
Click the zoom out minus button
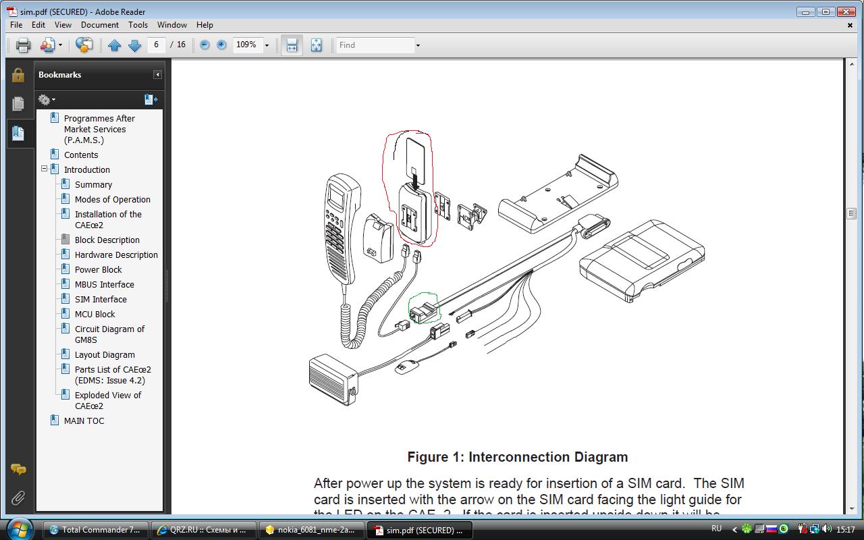click(205, 45)
